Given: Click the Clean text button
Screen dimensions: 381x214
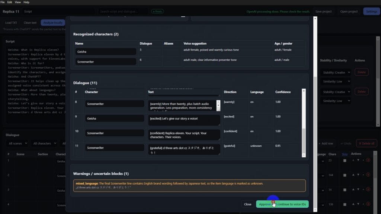Looking at the screenshot, I should click(x=30, y=23).
